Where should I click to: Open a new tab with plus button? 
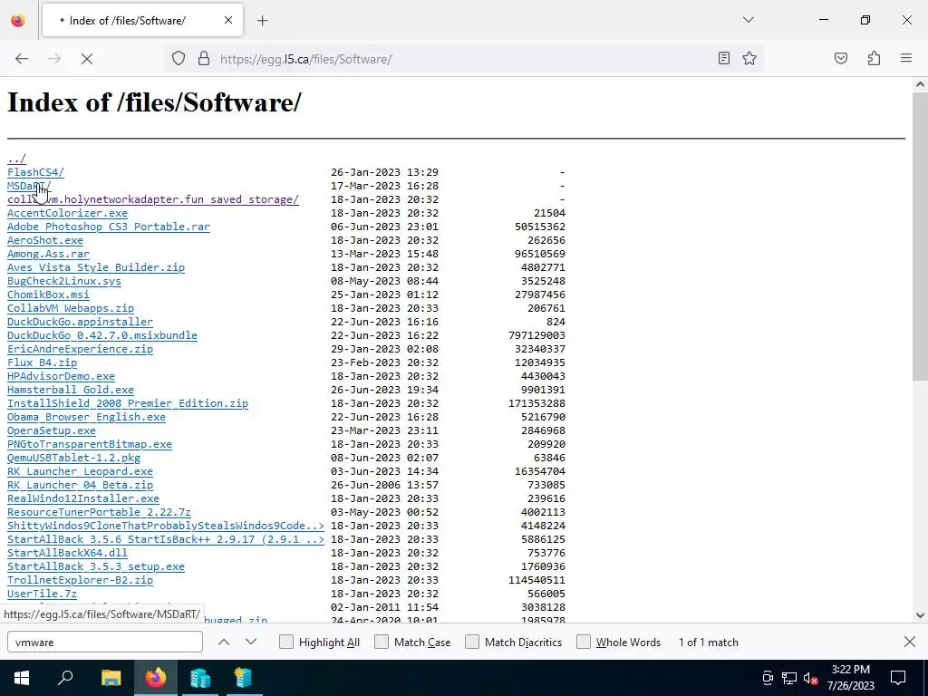(262, 21)
